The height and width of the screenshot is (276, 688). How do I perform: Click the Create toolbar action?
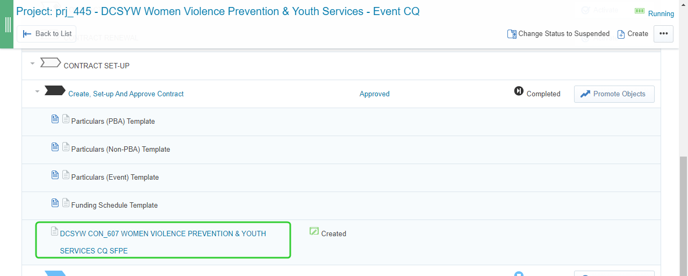click(x=633, y=33)
